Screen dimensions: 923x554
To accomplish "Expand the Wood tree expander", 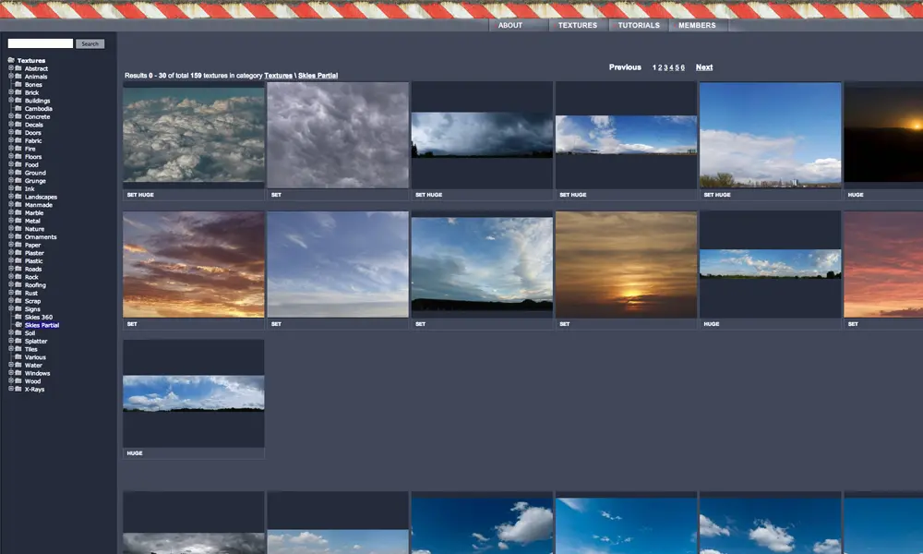I will (10, 380).
